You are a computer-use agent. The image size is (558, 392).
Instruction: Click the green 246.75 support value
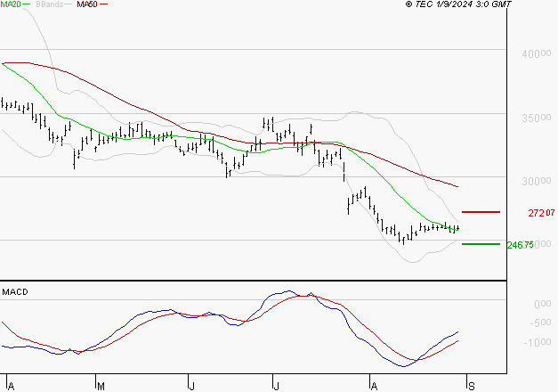click(520, 245)
